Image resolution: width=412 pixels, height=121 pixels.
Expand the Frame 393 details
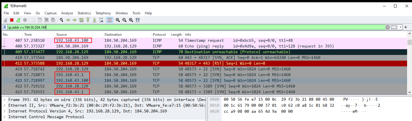pyautogui.click(x=4, y=100)
